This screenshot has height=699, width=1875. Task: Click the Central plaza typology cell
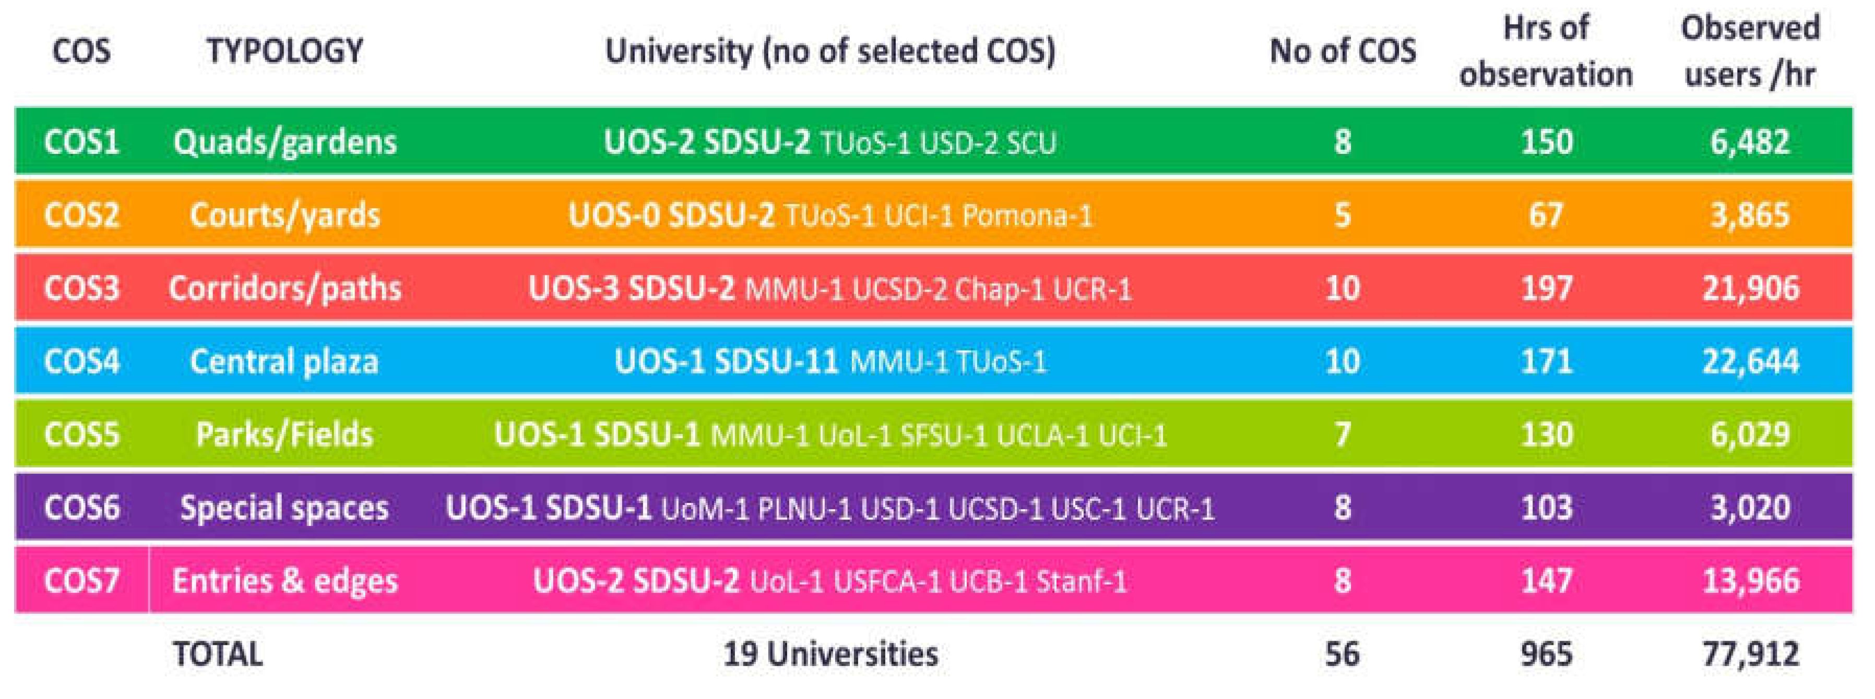coord(284,361)
